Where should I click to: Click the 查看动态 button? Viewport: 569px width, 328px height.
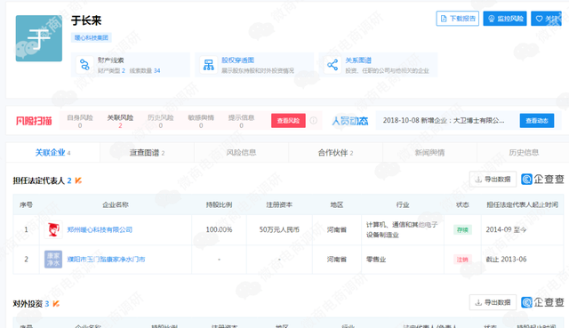tap(537, 121)
